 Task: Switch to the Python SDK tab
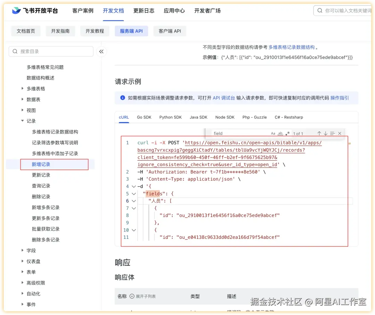(x=170, y=117)
